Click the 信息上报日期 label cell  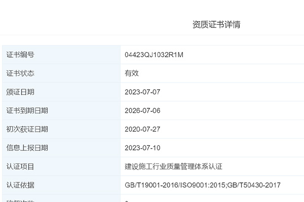(61, 148)
